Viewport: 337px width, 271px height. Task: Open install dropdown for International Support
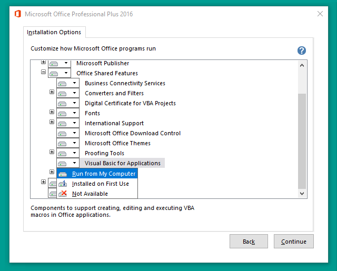68,123
